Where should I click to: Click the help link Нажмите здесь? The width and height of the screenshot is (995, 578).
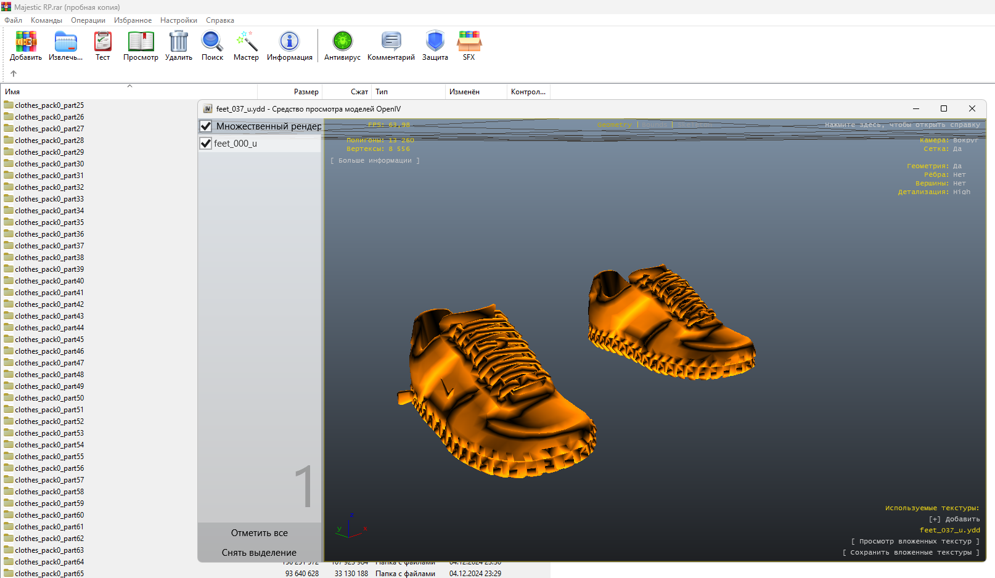tap(903, 125)
